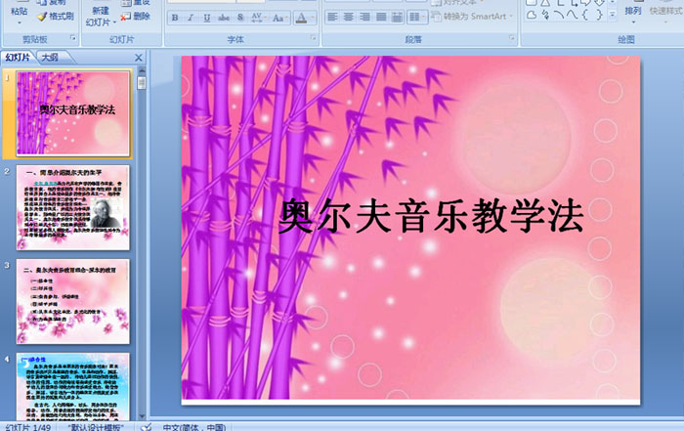Click the spell check icon in status bar
Screen dimensions: 684x431
[146, 426]
